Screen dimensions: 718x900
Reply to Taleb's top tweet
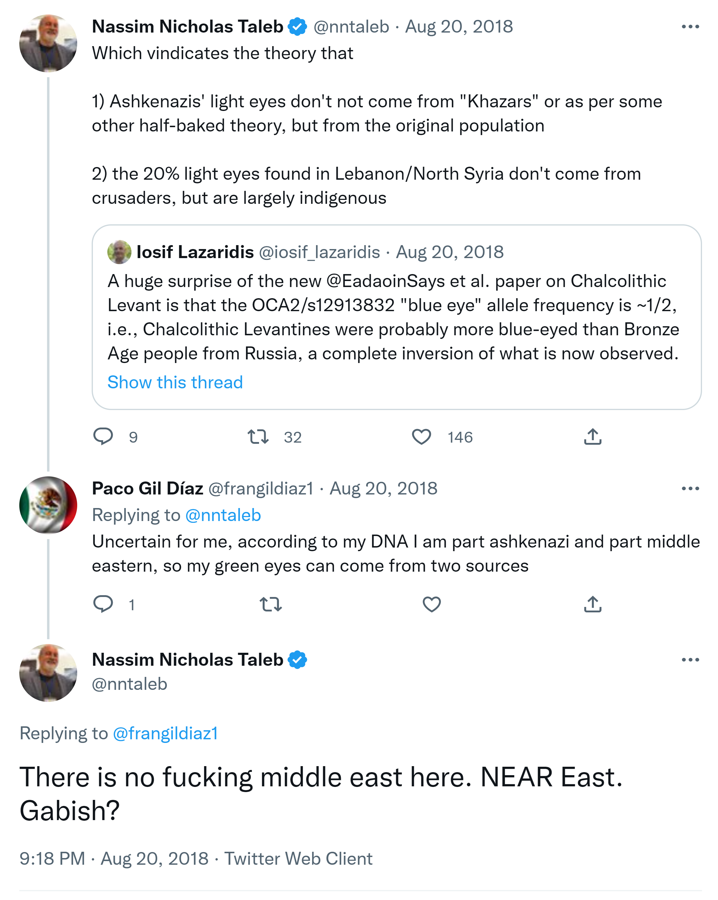(103, 437)
